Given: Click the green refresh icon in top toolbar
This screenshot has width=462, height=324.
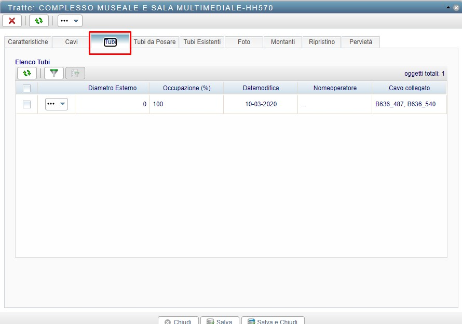Looking at the screenshot, I should 39,21.
